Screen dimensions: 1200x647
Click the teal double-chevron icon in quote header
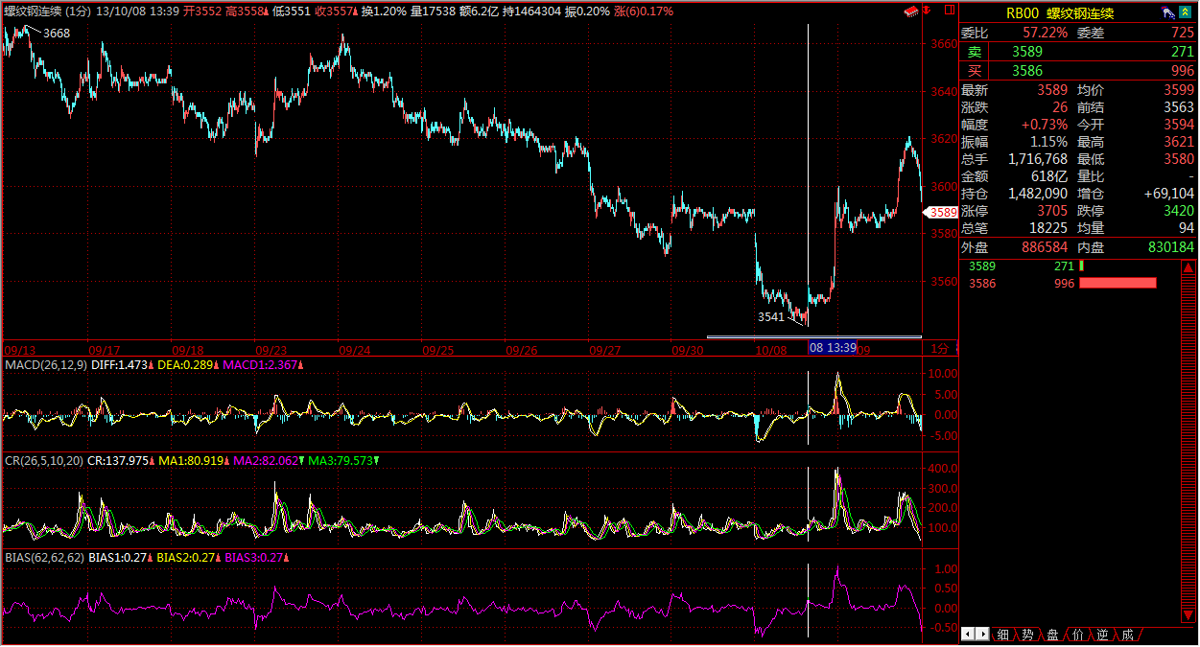click(1186, 13)
